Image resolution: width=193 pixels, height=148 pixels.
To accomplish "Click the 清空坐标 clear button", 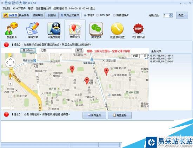I will click(120, 115).
